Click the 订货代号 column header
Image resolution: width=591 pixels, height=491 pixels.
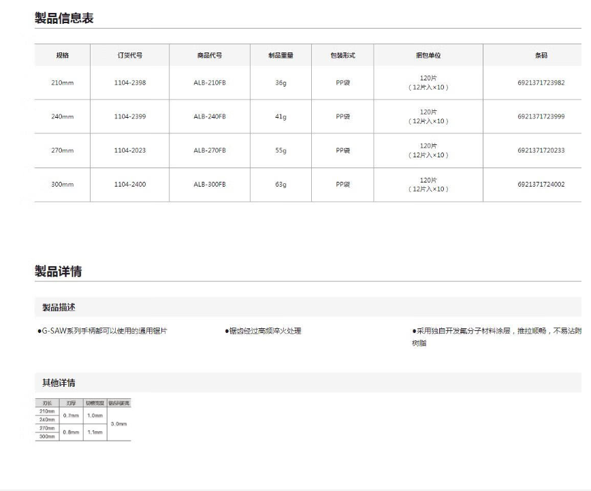129,55
